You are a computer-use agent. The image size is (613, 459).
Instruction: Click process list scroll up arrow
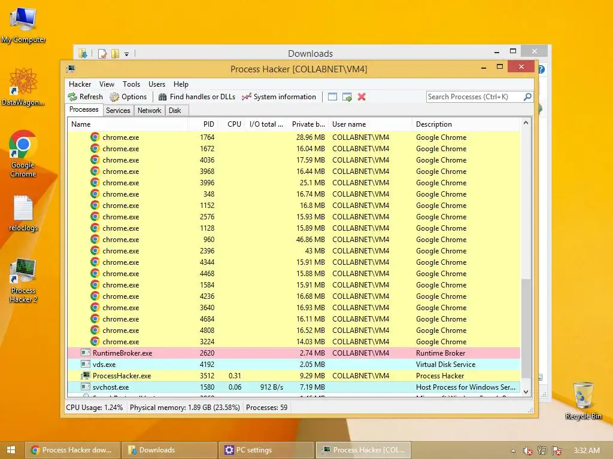[526, 123]
